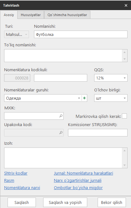Open the Qo`shimcha hususiyatlar tab
This screenshot has height=208, width=131.
pos(67,15)
